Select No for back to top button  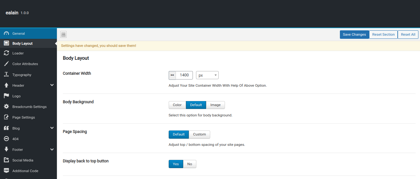pyautogui.click(x=190, y=164)
